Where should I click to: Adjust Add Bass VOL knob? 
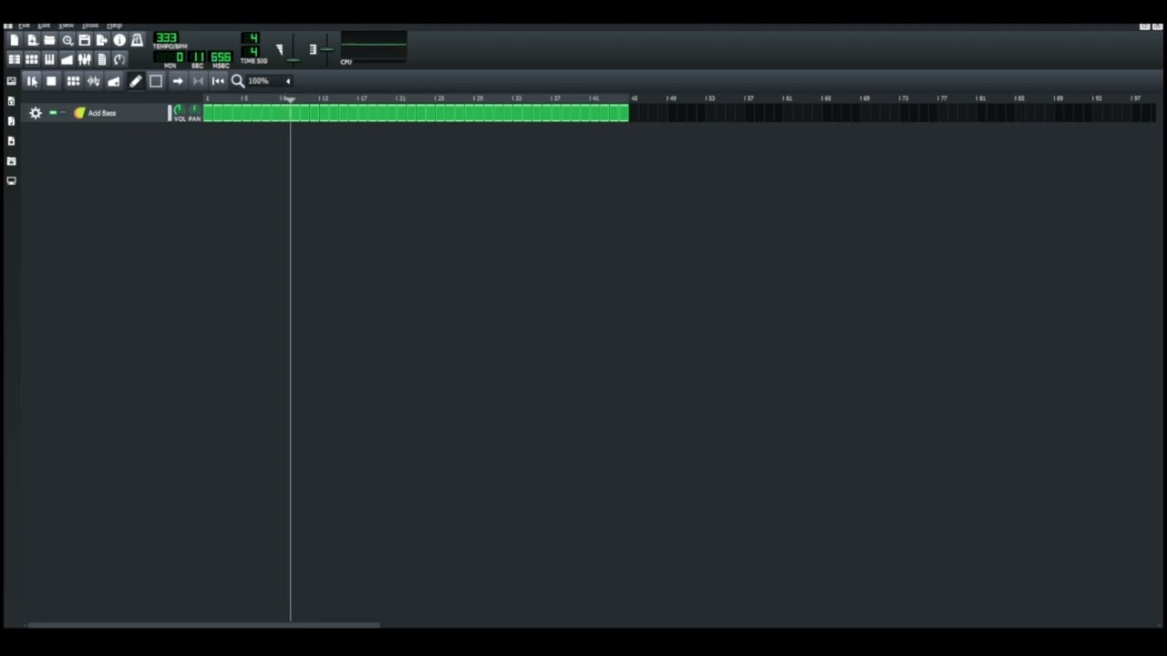click(179, 110)
